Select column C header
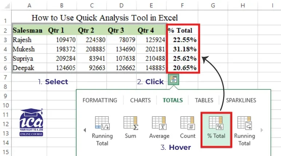The width and height of the screenshot is (281, 156). tap(92, 5)
